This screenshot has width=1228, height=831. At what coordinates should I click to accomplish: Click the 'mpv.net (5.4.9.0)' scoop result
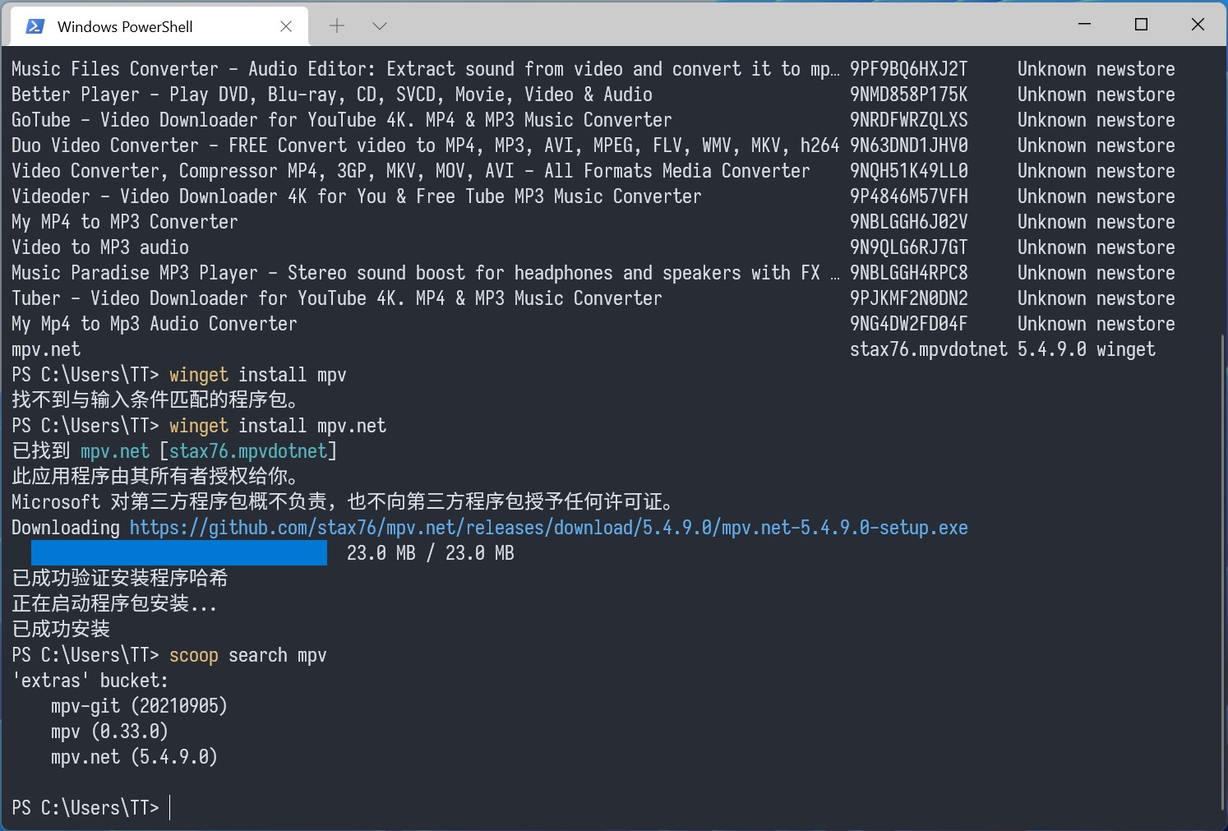(134, 757)
